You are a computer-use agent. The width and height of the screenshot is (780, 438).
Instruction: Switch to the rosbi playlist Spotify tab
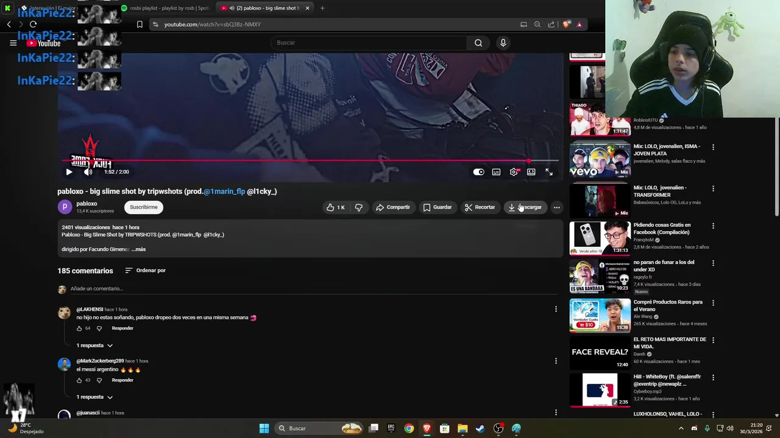click(x=165, y=8)
